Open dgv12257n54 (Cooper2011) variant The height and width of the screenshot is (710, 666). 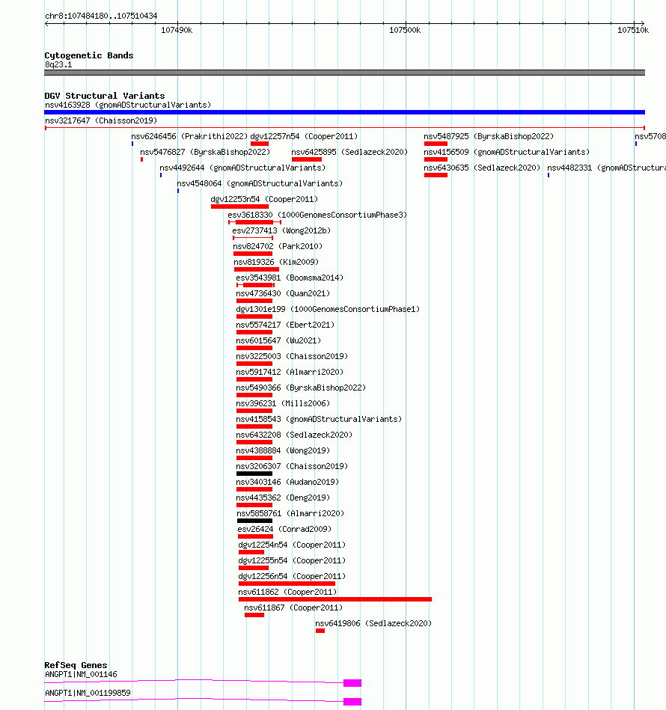pyautogui.click(x=304, y=136)
